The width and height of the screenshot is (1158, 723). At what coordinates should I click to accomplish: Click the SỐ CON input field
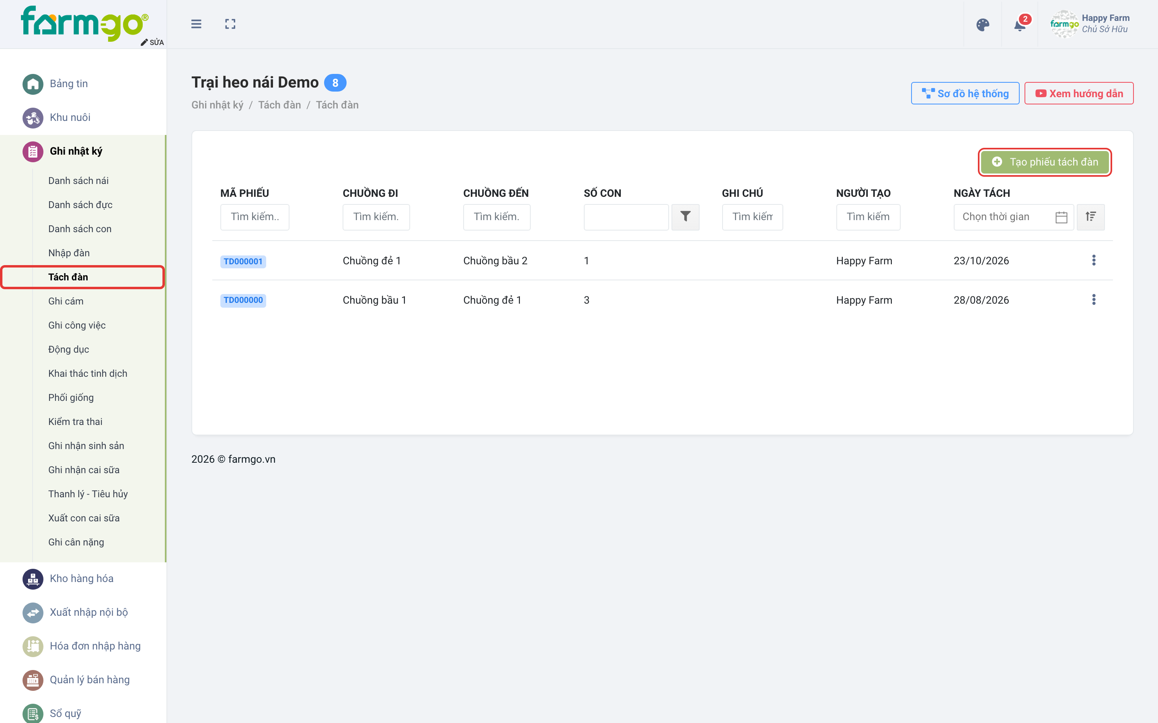click(626, 217)
